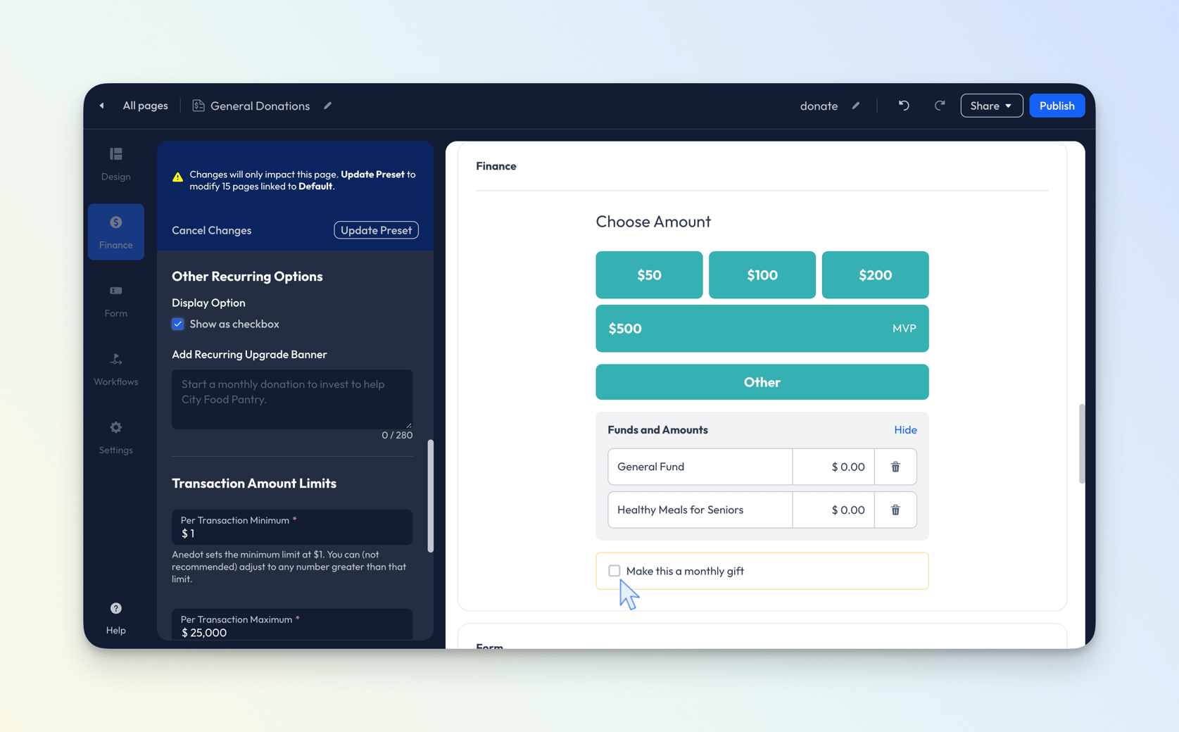The width and height of the screenshot is (1179, 732).
Task: Open the Share dropdown
Action: 991,106
